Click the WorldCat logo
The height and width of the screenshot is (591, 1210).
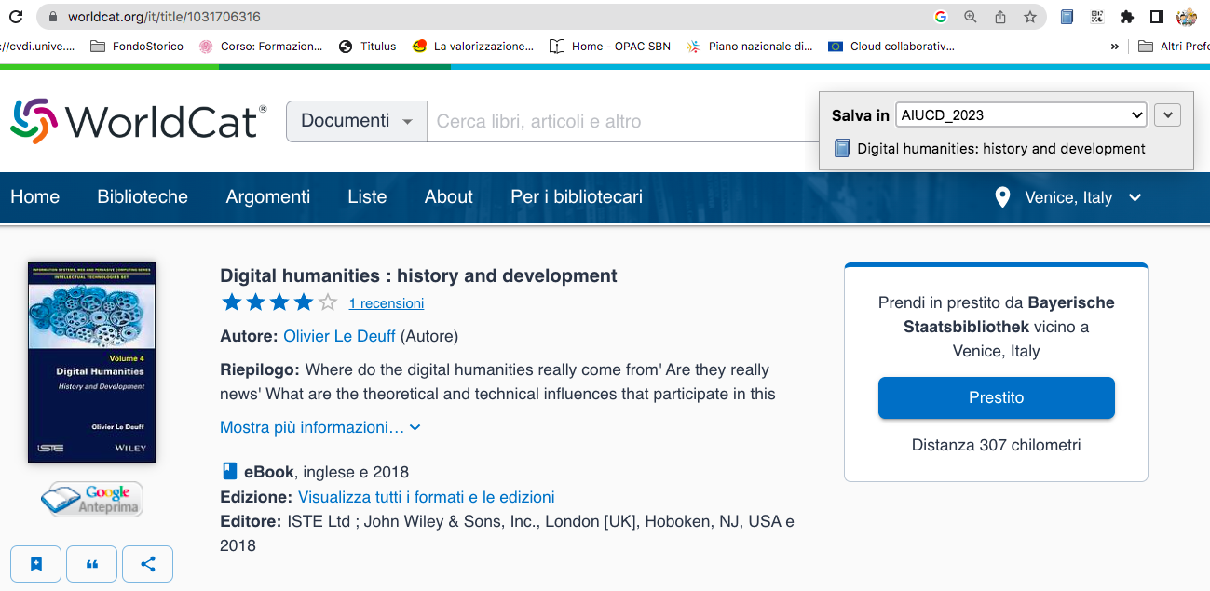tap(139, 121)
